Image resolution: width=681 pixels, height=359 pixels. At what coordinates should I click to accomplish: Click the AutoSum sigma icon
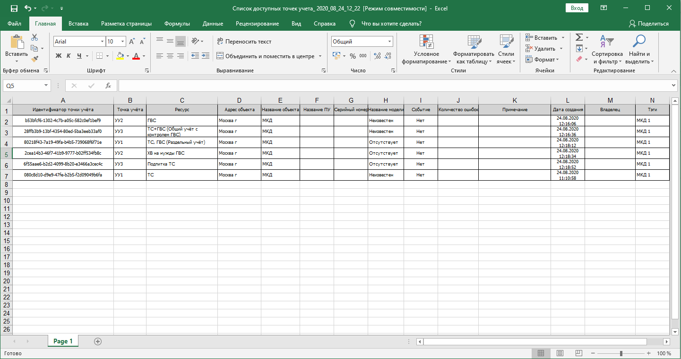click(579, 37)
